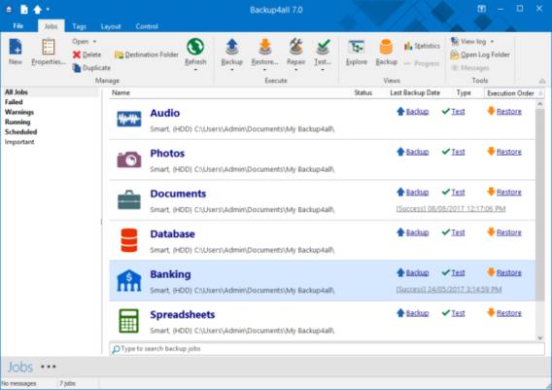Show Failed jobs
Viewport: 552px width, 390px height.
(14, 102)
